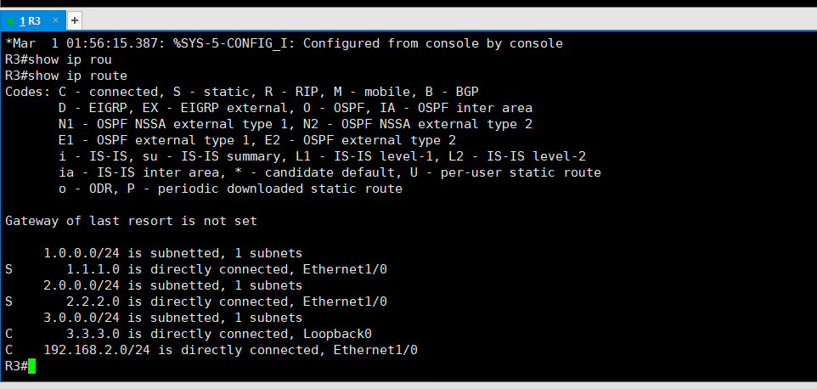
Task: Click the 'Codes: C - connected' legend line
Action: pyautogui.click(x=242, y=93)
